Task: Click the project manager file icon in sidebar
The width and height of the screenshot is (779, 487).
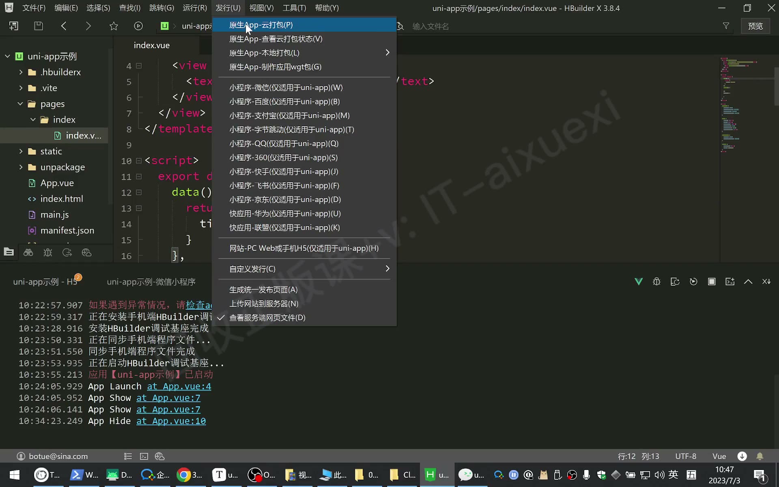Action: click(9, 252)
